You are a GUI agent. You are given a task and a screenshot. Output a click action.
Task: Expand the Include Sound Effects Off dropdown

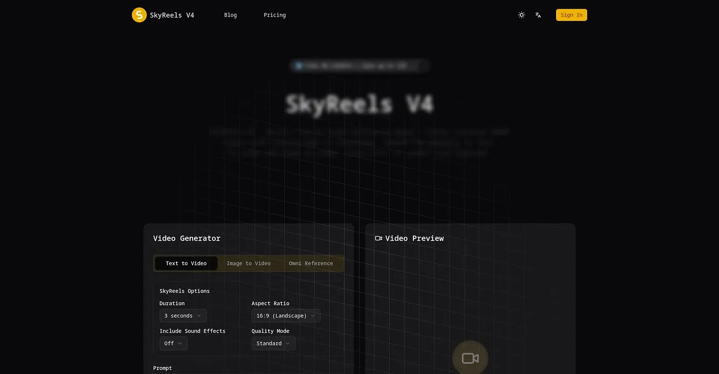pos(174,343)
